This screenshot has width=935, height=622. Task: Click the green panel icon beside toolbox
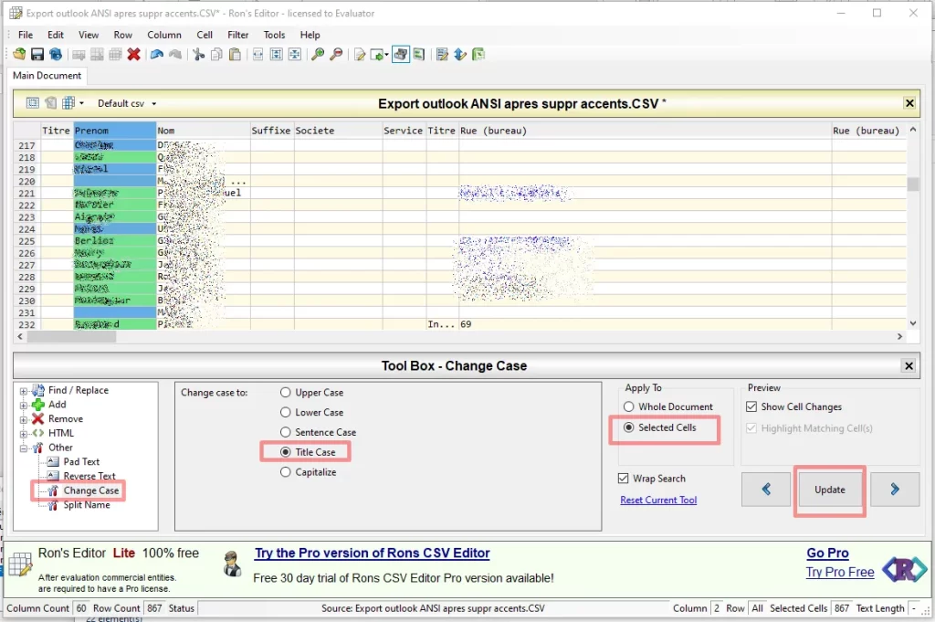[x=419, y=54]
